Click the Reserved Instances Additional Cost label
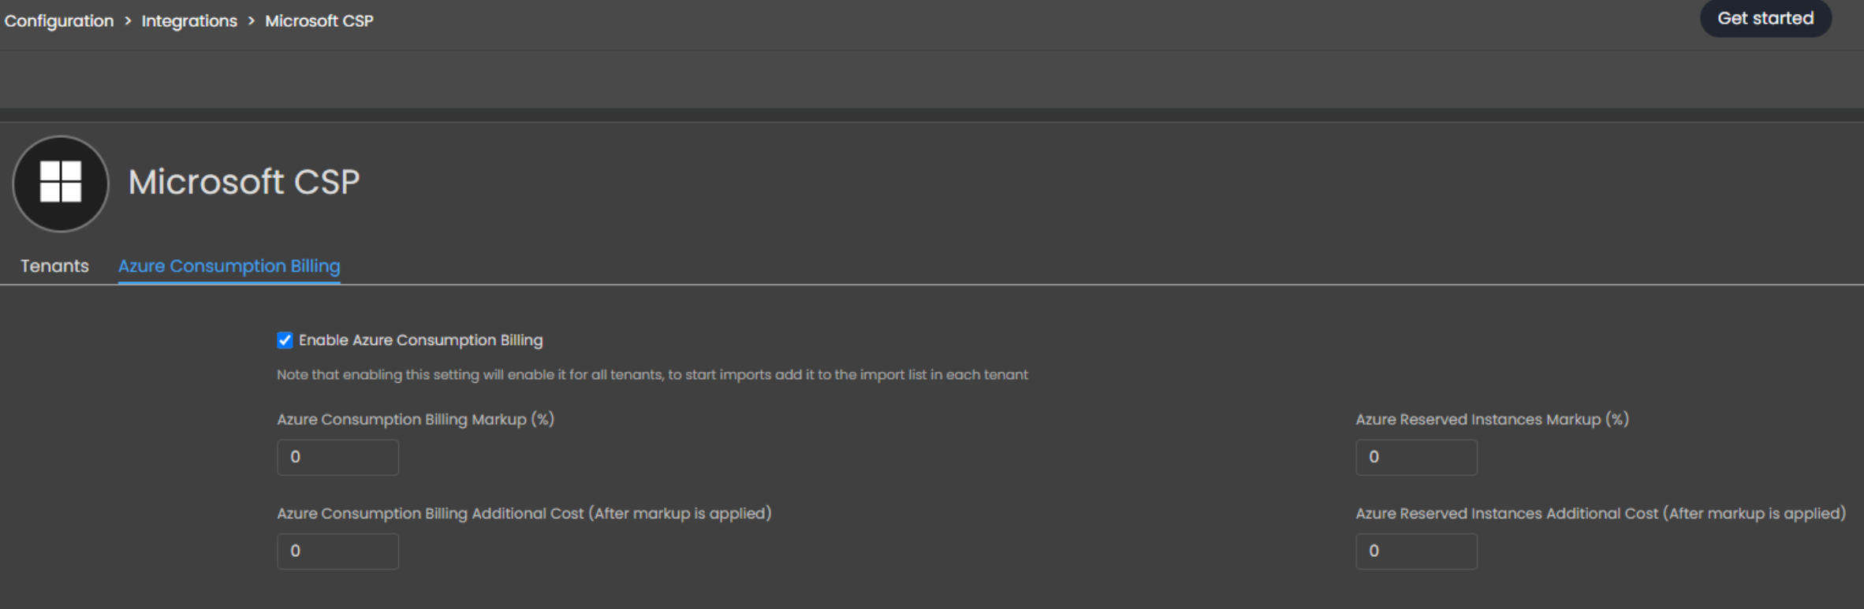1864x609 pixels. tap(1600, 514)
